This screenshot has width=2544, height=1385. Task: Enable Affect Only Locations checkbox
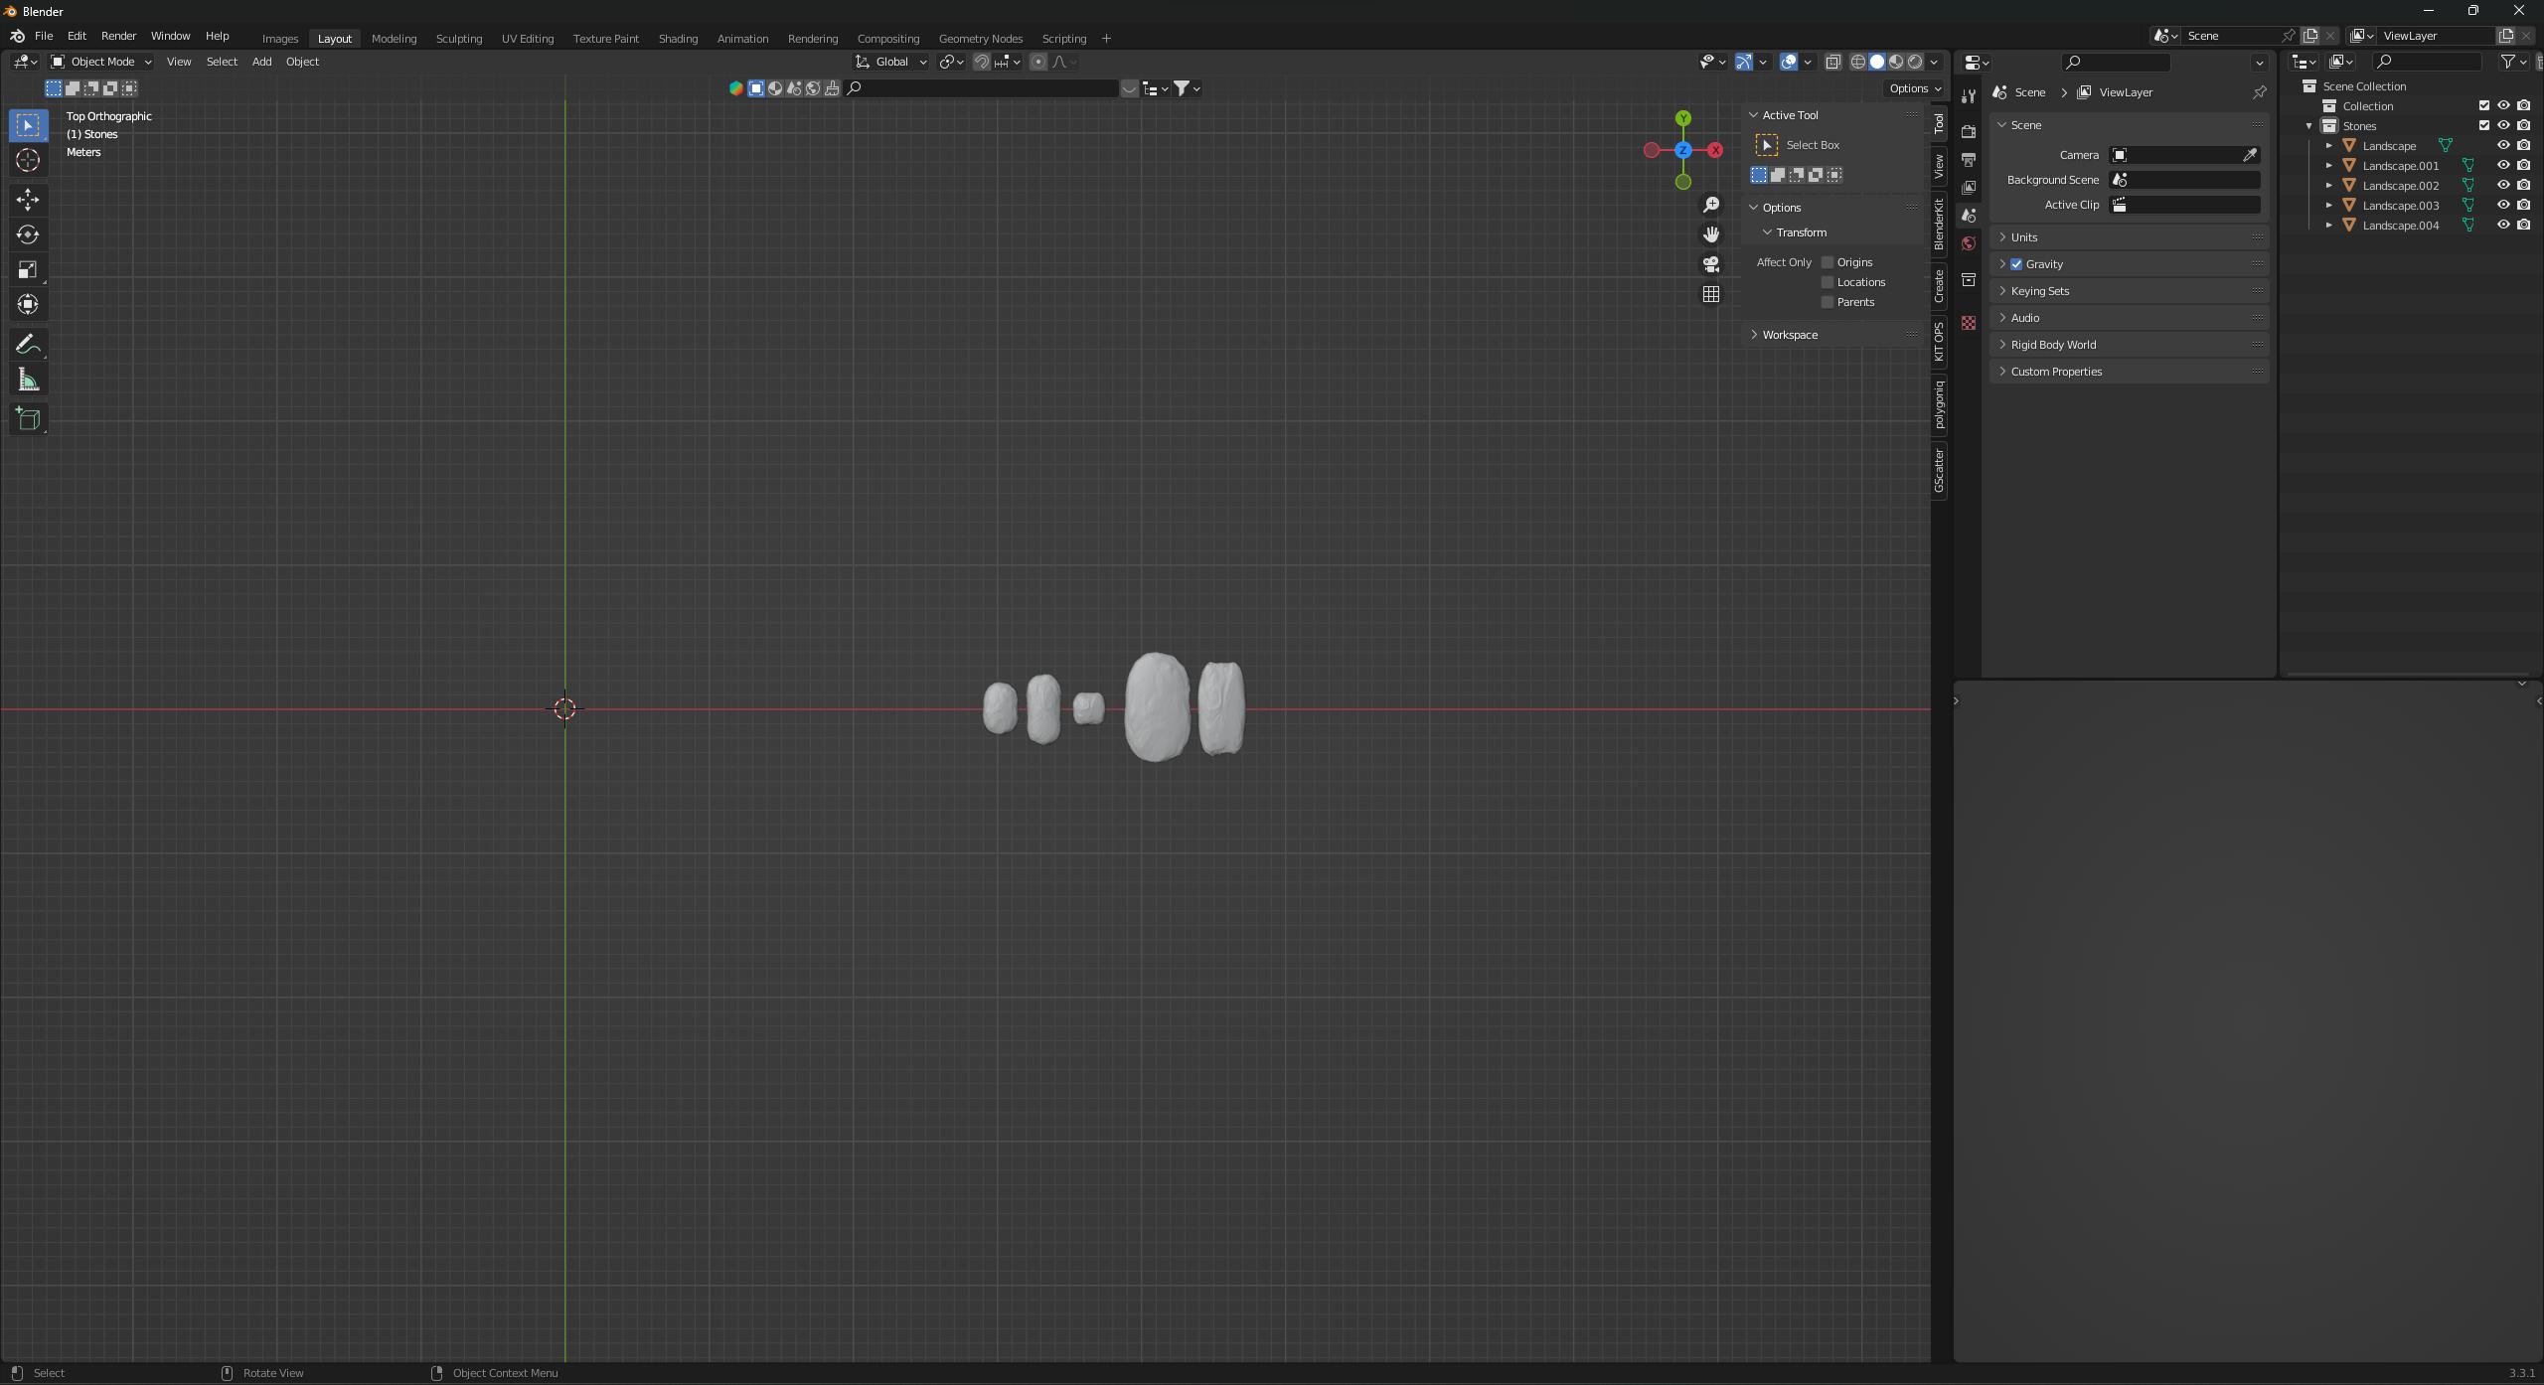tap(1828, 282)
